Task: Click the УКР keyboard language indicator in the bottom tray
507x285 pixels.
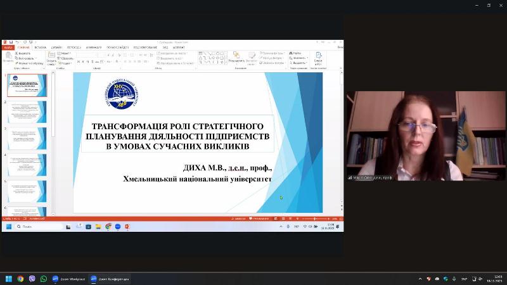Action: (x=464, y=279)
